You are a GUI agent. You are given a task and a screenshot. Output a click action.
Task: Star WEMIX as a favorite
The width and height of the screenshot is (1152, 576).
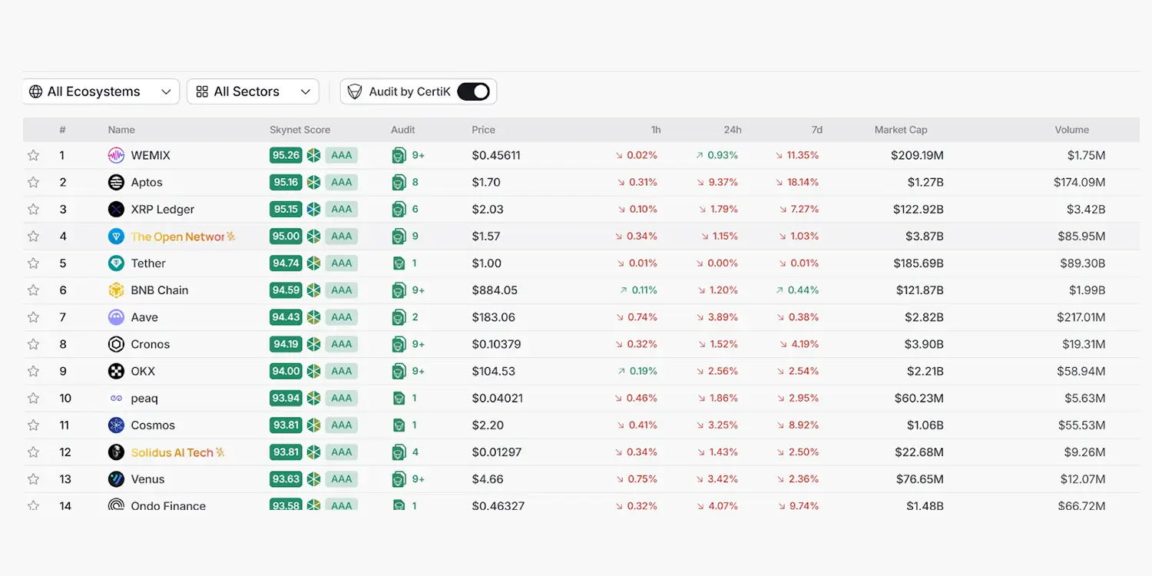[33, 155]
